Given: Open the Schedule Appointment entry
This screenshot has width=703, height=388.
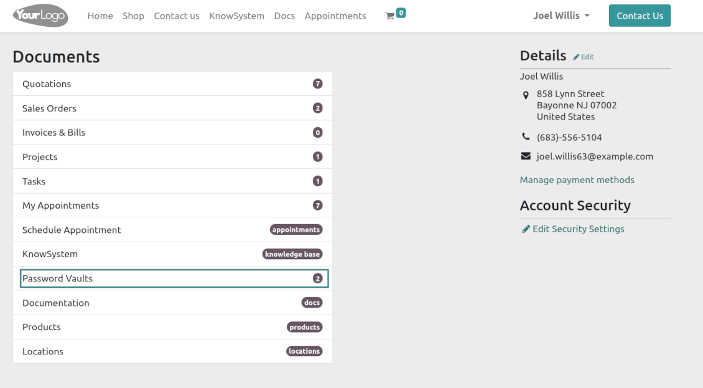Looking at the screenshot, I should point(173,230).
